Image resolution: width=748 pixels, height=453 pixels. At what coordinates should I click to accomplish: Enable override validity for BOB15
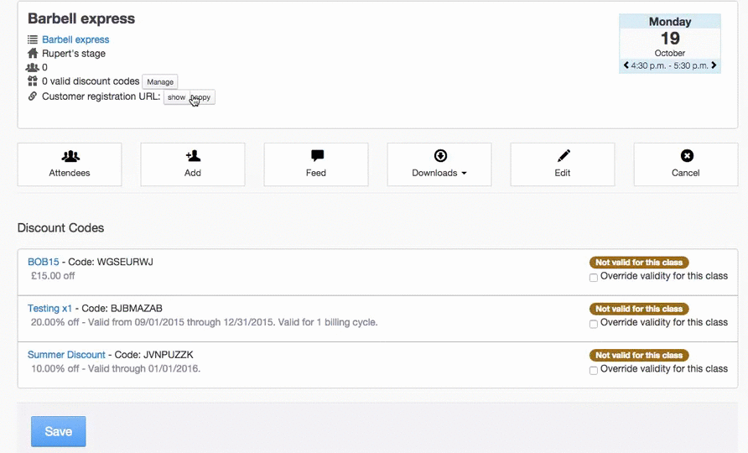click(x=594, y=277)
